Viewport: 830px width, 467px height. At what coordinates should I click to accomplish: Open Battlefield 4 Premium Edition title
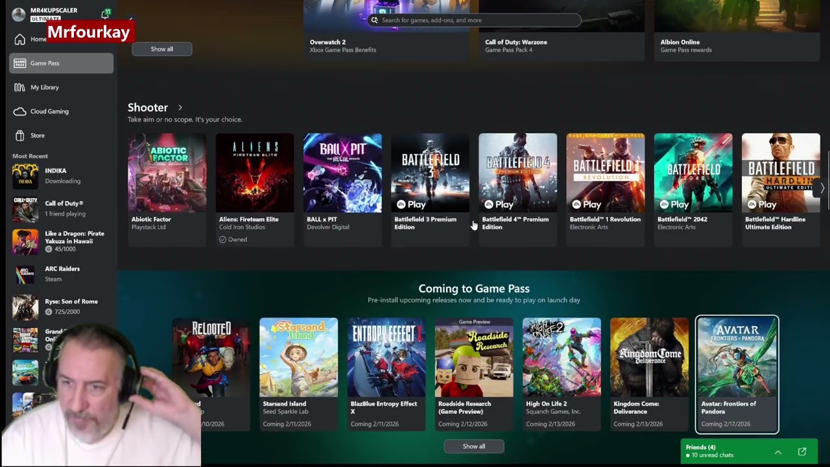coord(515,223)
